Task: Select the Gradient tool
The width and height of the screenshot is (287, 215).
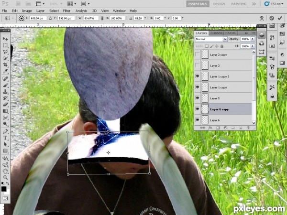Action: (5, 111)
